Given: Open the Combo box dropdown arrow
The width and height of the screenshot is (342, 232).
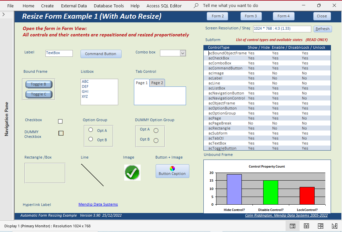Looking at the screenshot, I should (x=183, y=53).
